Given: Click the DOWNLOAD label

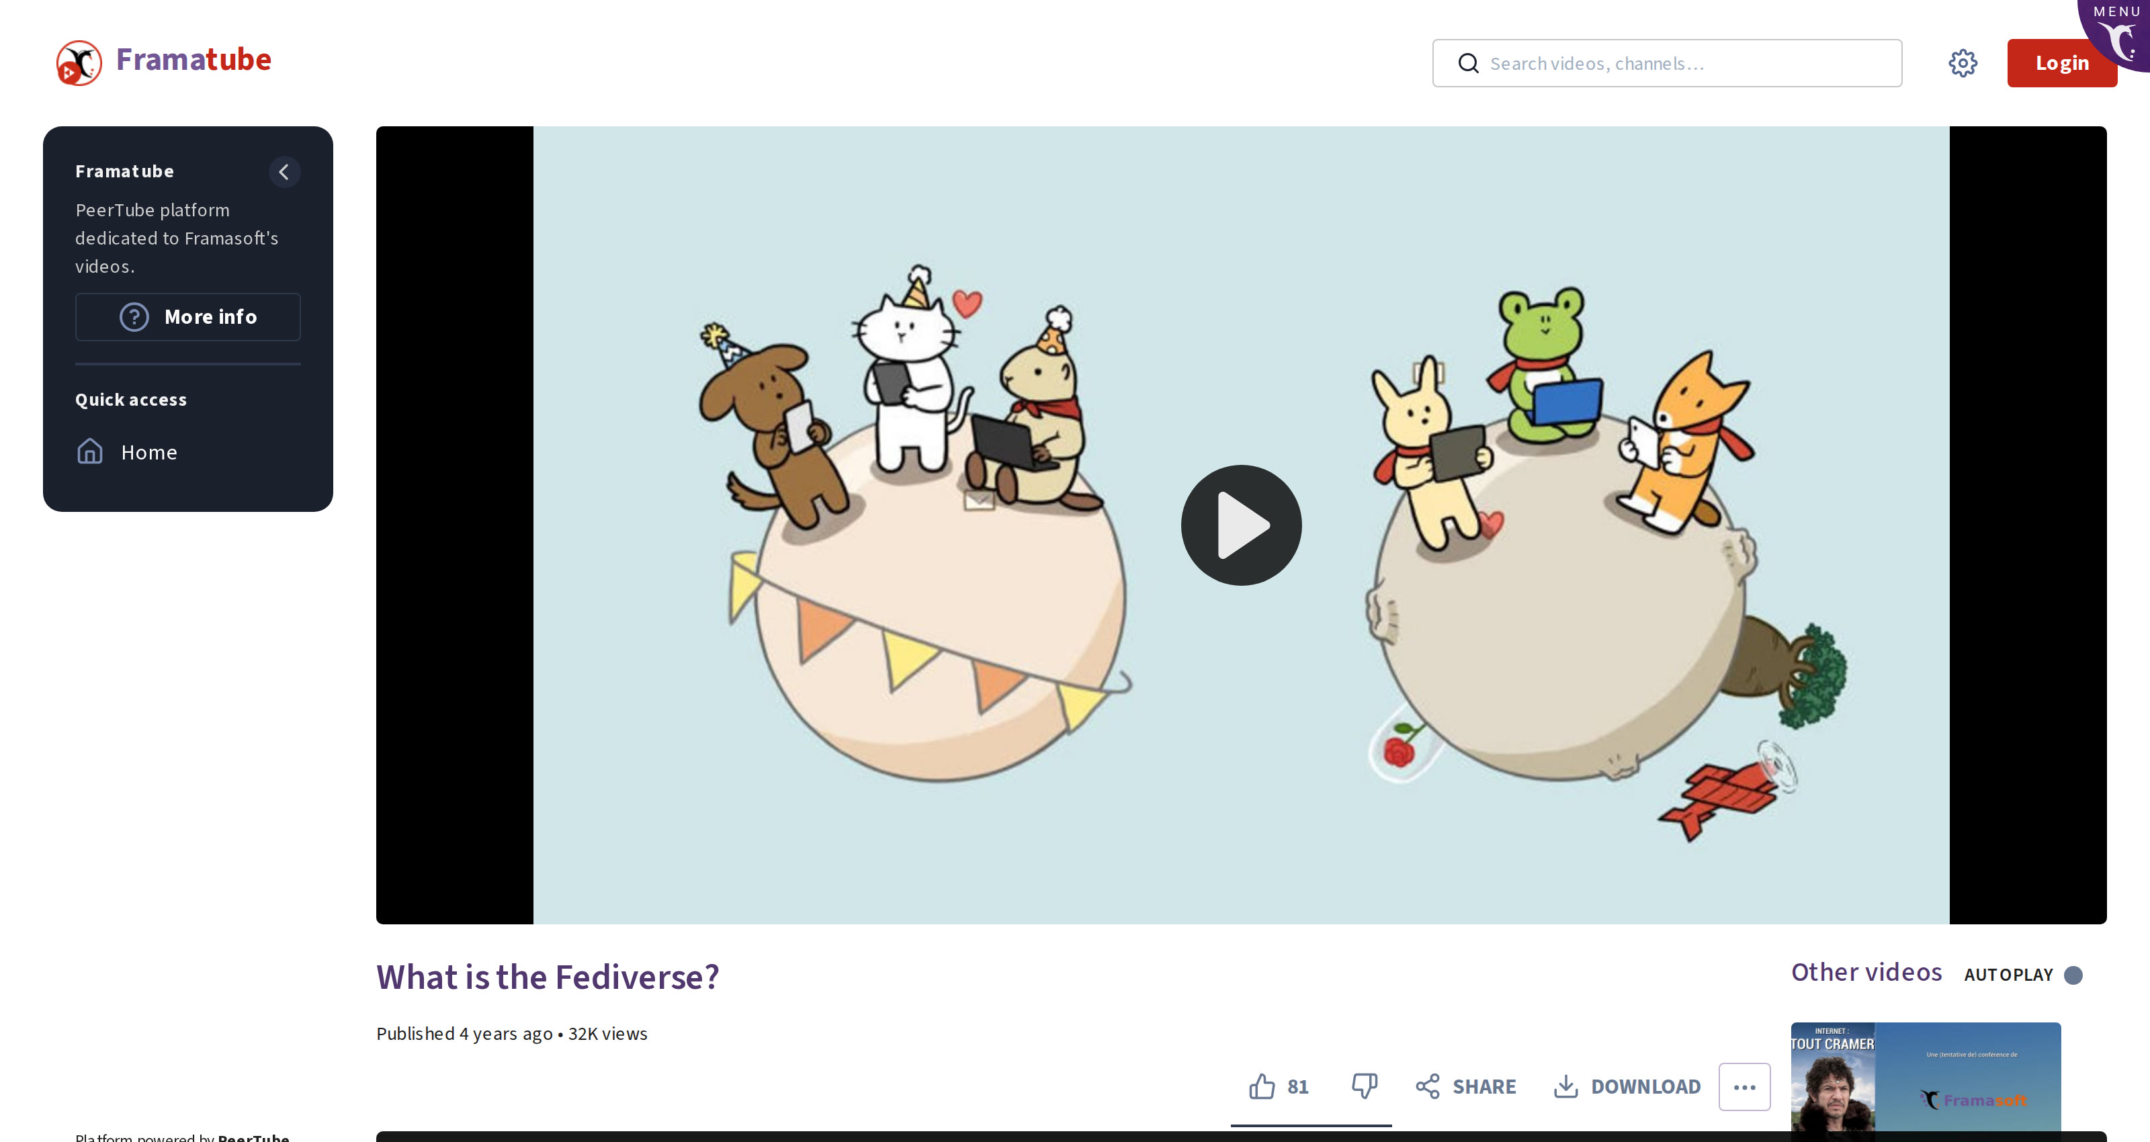Looking at the screenshot, I should (1646, 1087).
